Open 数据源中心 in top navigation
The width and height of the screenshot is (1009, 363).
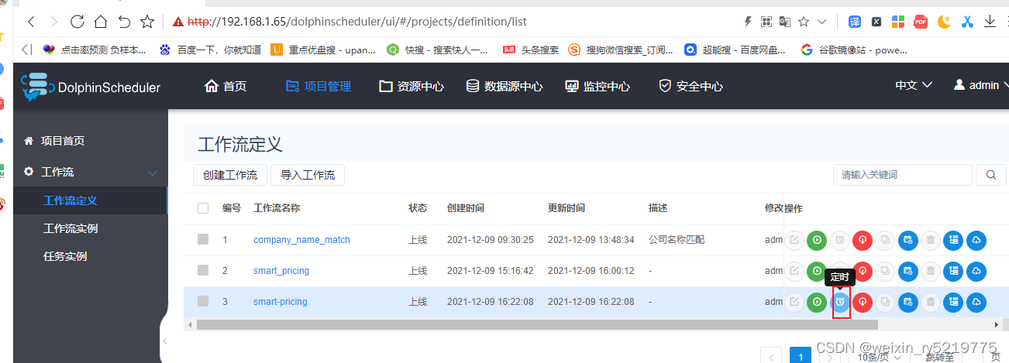point(504,86)
